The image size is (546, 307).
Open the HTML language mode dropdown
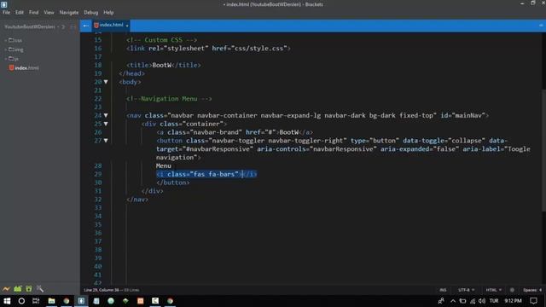[493, 290]
